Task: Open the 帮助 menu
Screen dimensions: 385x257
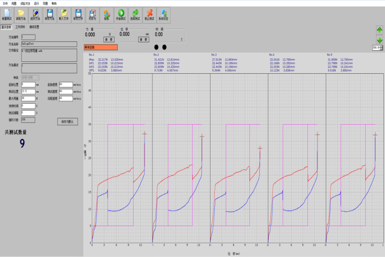Action: tap(53, 3)
